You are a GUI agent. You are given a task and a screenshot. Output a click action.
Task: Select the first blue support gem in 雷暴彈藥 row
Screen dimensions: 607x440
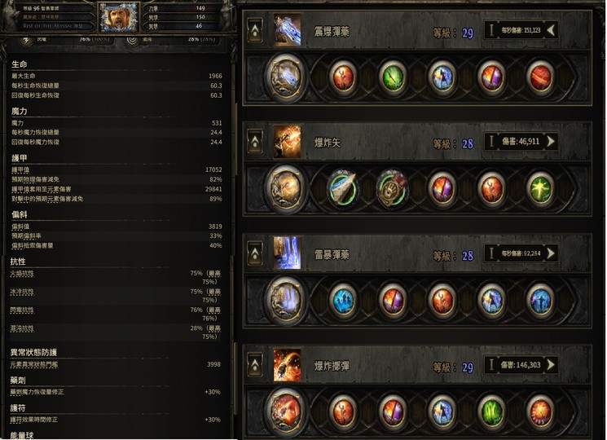[342, 300]
